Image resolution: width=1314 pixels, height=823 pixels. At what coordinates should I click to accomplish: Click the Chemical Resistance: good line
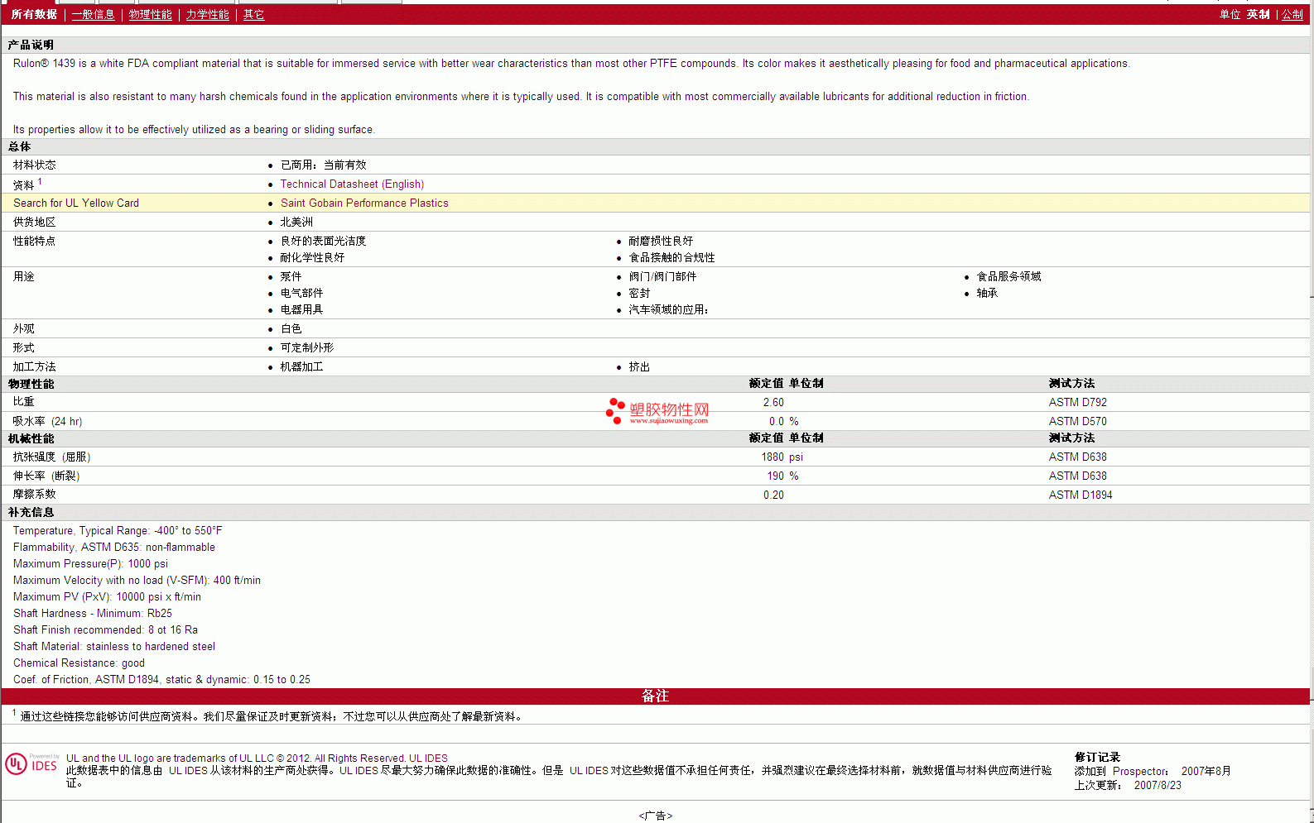(79, 663)
